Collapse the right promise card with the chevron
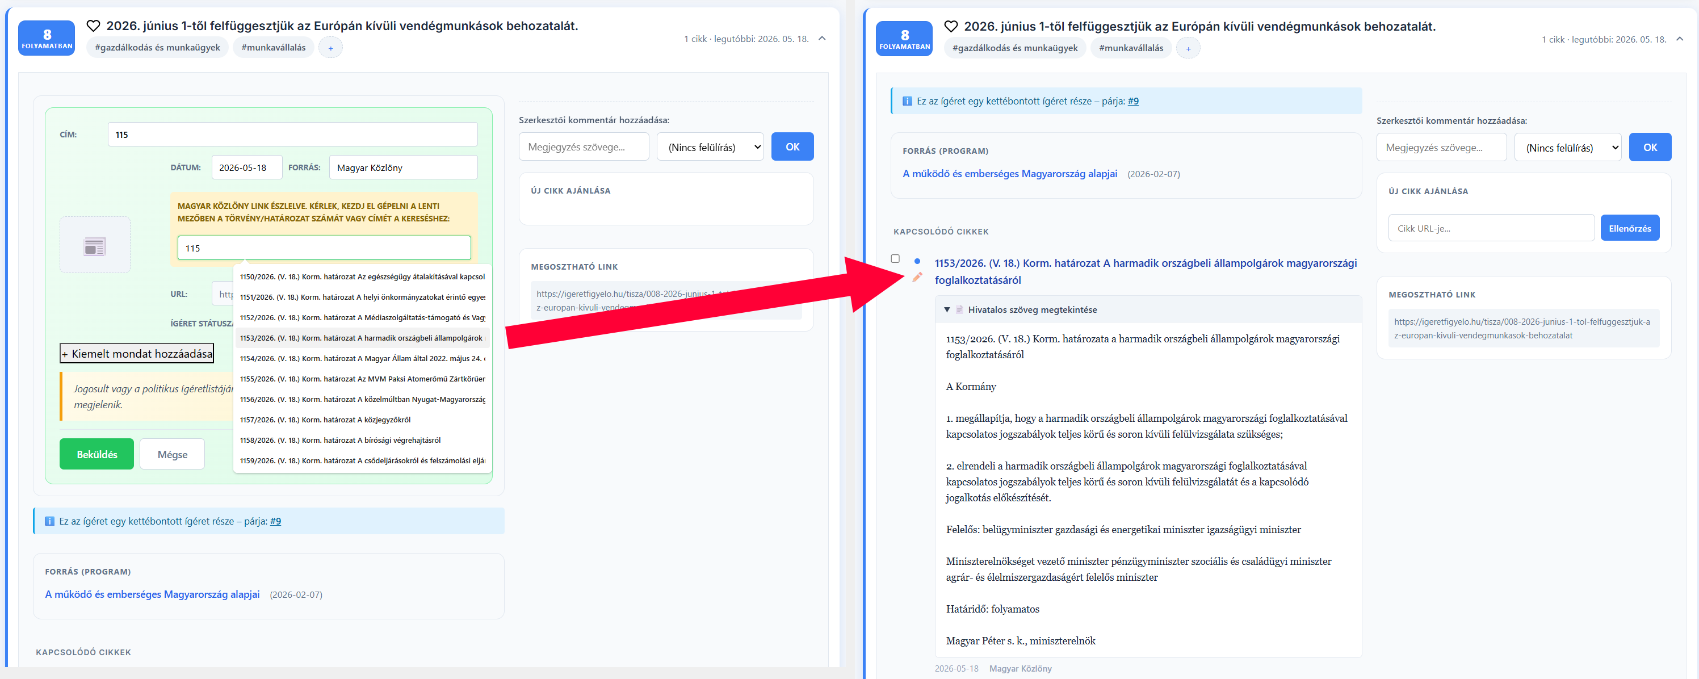Screen dimensions: 1699x679 coord(1679,39)
